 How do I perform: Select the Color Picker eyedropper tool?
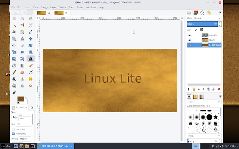31,32
